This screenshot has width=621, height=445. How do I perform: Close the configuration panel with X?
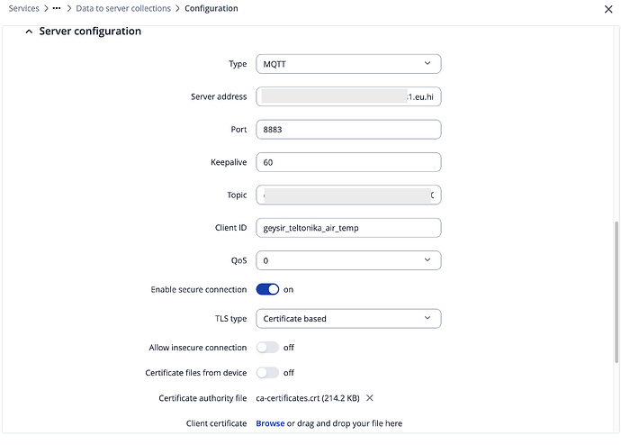pos(605,9)
